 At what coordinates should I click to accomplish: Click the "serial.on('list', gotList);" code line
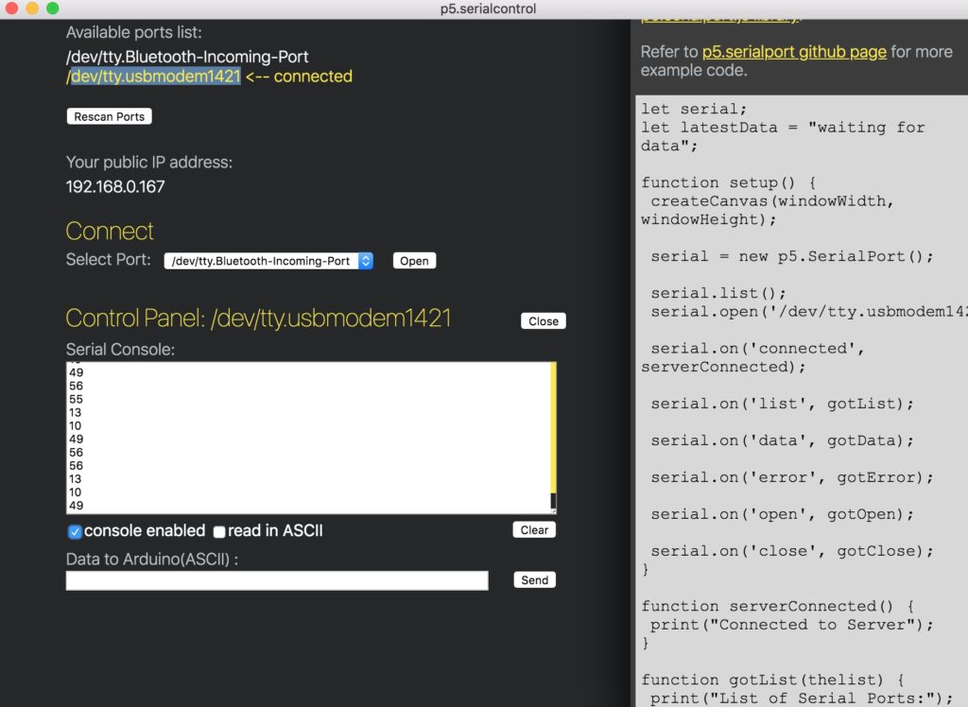click(782, 404)
